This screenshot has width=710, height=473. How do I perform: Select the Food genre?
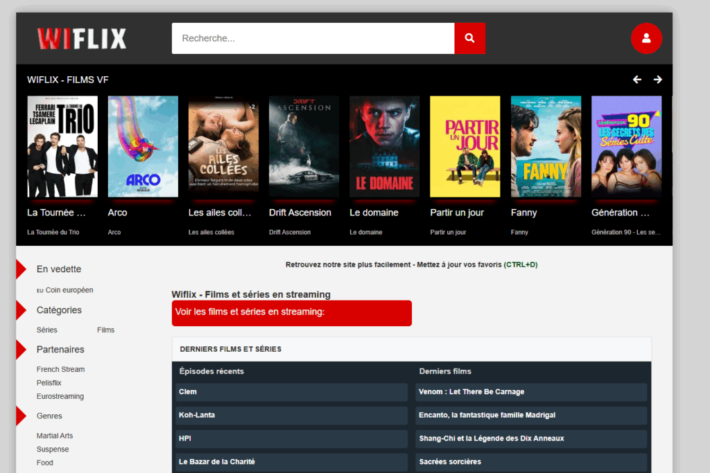45,463
